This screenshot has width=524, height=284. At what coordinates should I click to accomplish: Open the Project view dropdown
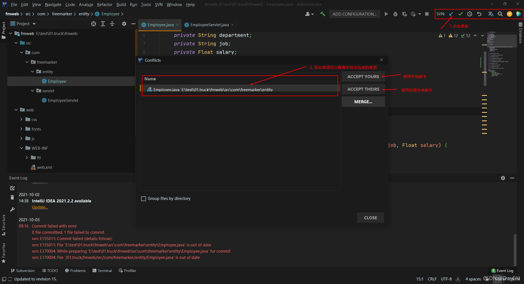click(34, 24)
